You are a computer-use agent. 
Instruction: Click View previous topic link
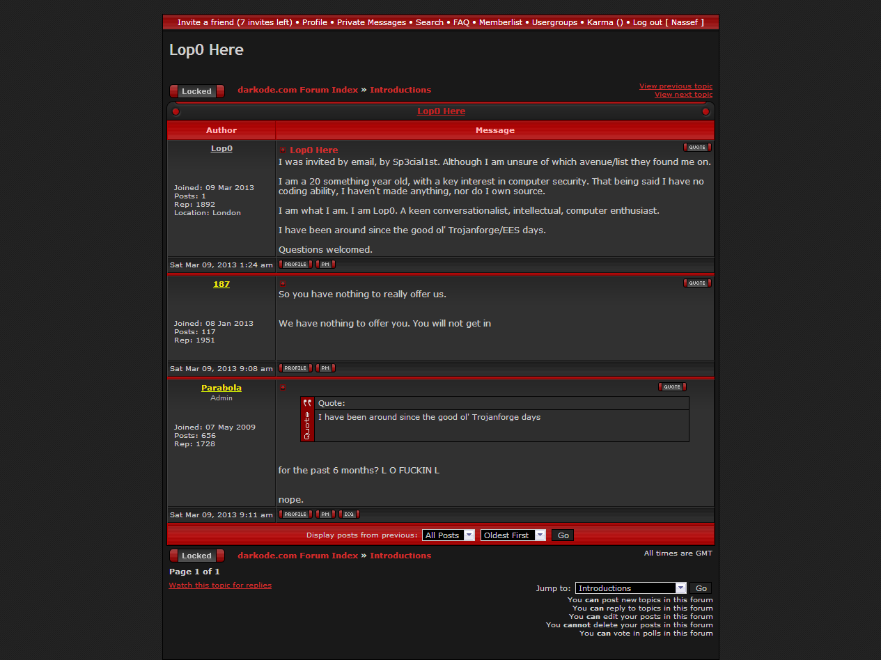(676, 86)
